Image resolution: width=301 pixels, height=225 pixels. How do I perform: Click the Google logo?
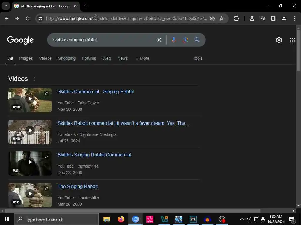[x=20, y=40]
